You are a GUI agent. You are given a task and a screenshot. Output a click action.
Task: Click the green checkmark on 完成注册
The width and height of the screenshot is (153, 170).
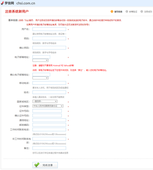[x=37, y=165]
